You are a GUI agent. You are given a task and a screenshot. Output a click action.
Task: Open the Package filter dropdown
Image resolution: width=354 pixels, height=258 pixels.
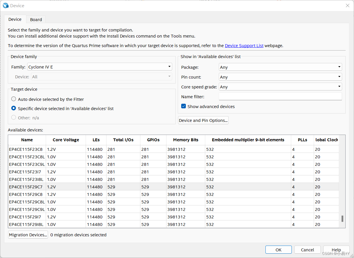(280, 67)
